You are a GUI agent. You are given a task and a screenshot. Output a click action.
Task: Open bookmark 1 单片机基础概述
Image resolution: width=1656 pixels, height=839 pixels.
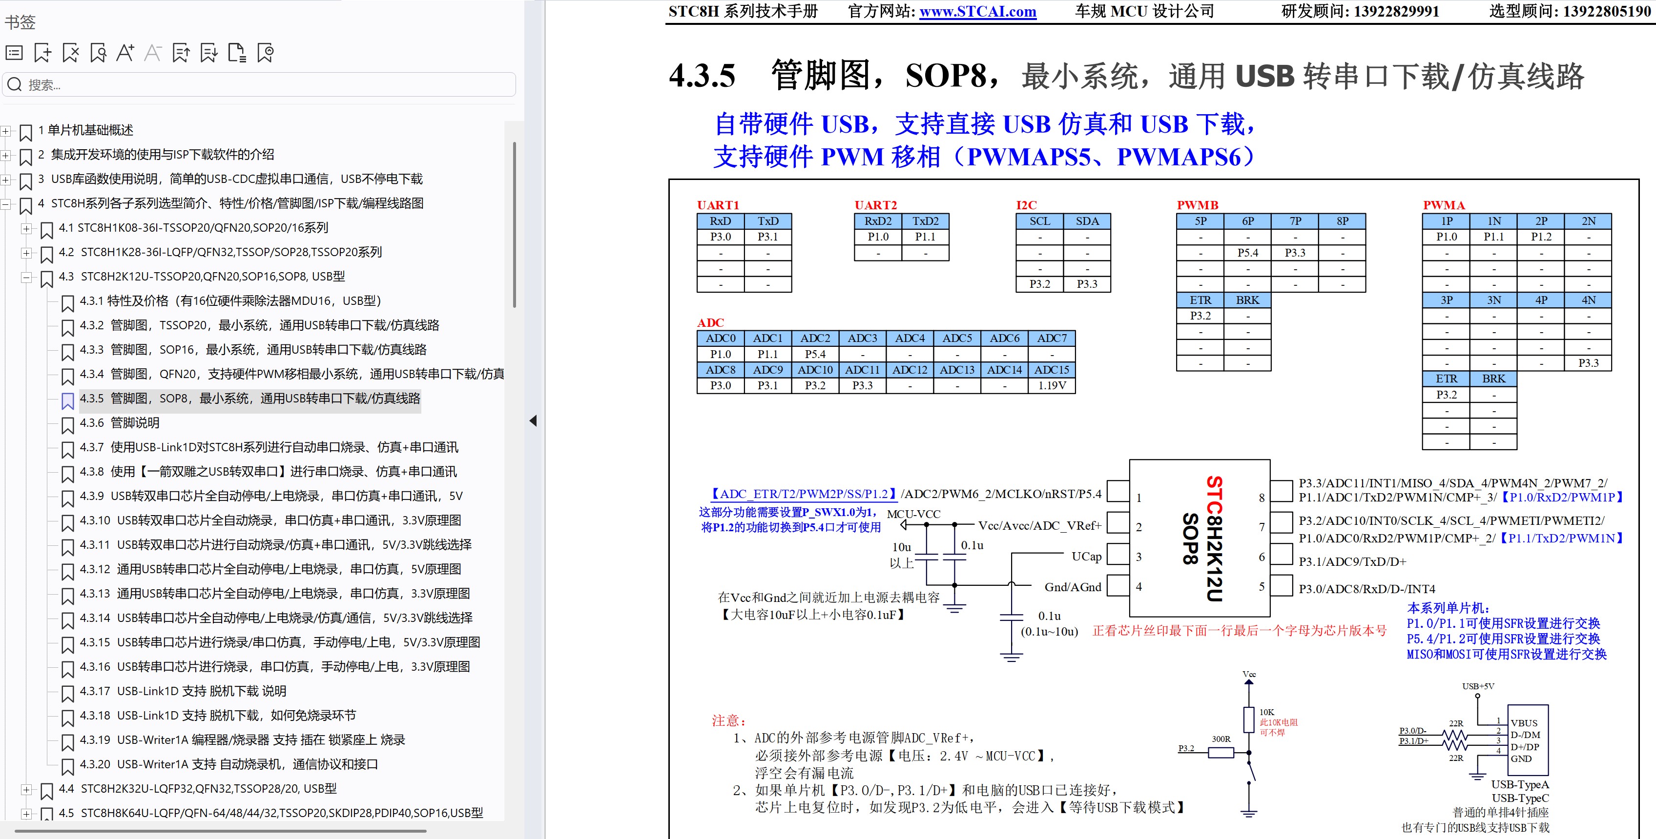tap(85, 130)
